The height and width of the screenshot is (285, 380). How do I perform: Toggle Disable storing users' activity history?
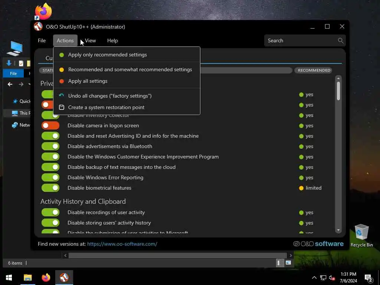[50, 223]
